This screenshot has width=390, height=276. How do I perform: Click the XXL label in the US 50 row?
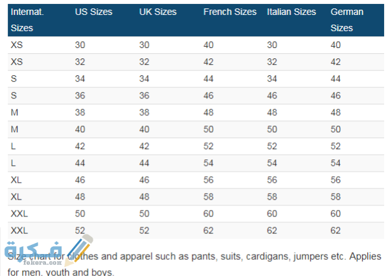[19, 213]
